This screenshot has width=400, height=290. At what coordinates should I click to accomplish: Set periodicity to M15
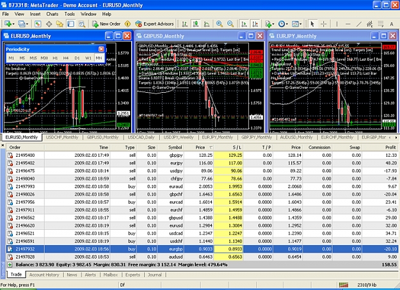tap(33, 58)
